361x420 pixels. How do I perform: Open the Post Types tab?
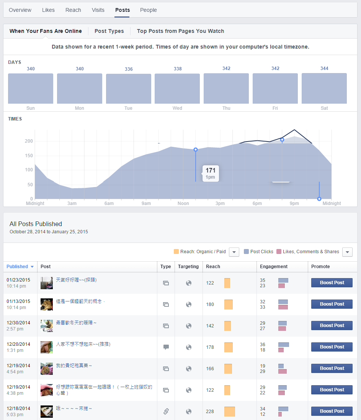coord(109,31)
